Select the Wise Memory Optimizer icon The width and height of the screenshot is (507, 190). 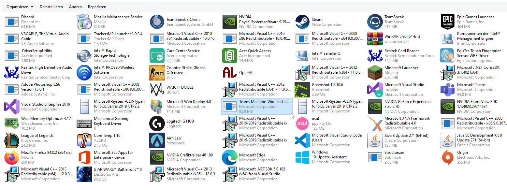(x=12, y=124)
